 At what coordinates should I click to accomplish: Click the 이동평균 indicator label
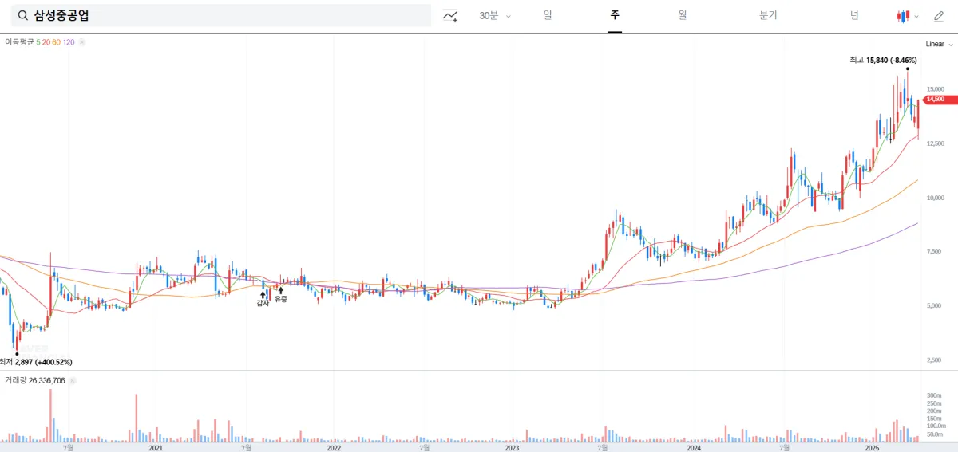click(x=19, y=42)
